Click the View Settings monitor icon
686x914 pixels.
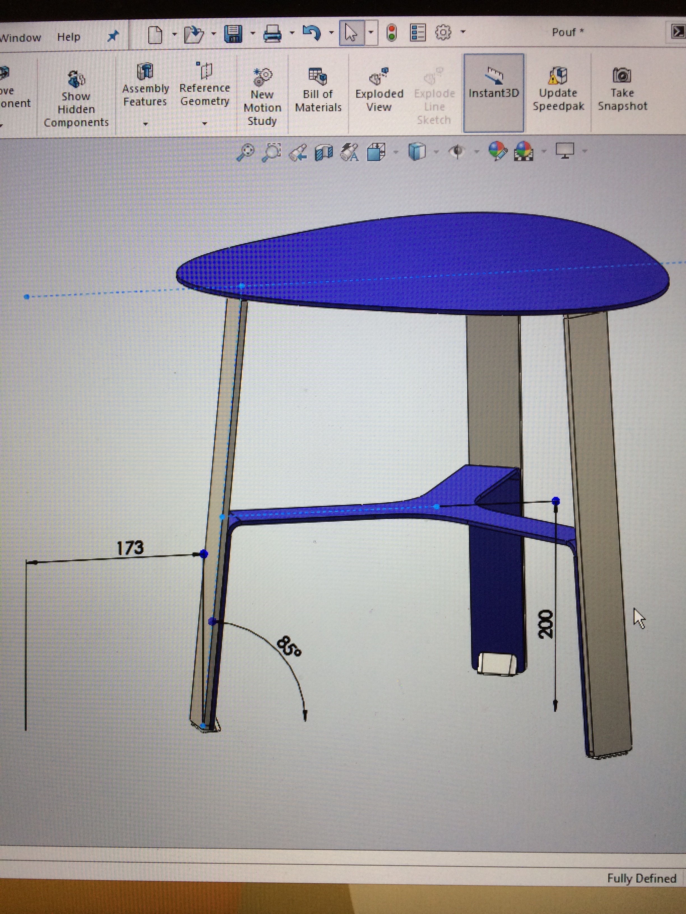click(x=565, y=150)
